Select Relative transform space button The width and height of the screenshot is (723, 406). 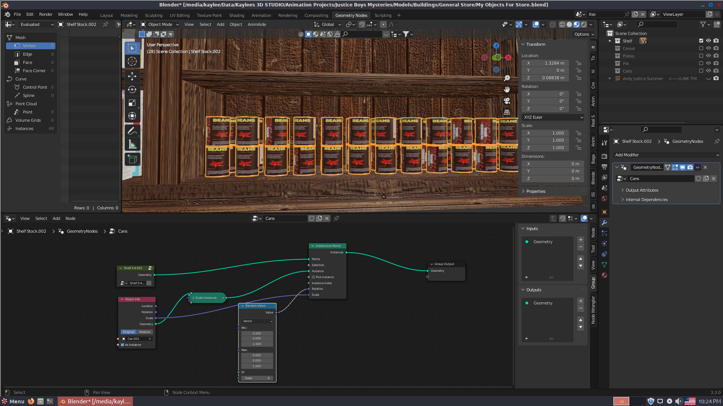point(145,332)
